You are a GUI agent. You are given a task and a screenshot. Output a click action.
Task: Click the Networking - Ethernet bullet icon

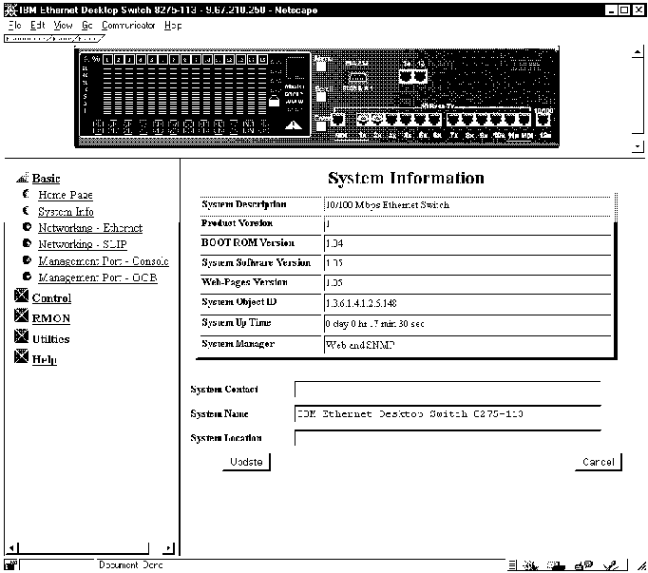click(x=27, y=228)
